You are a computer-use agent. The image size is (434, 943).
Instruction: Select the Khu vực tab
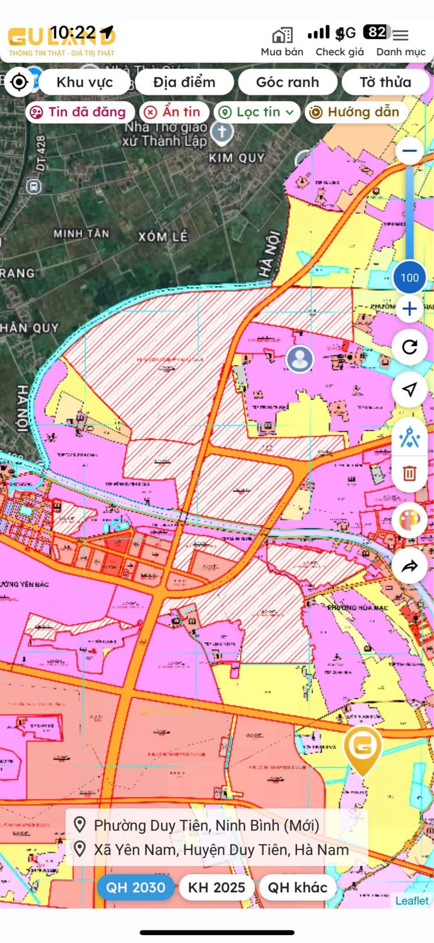coord(84,82)
